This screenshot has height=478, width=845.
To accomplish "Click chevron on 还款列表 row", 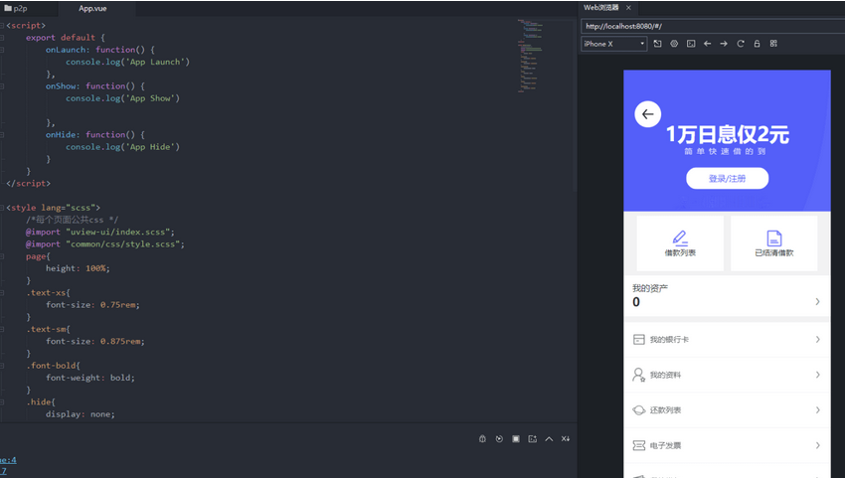I will [817, 410].
